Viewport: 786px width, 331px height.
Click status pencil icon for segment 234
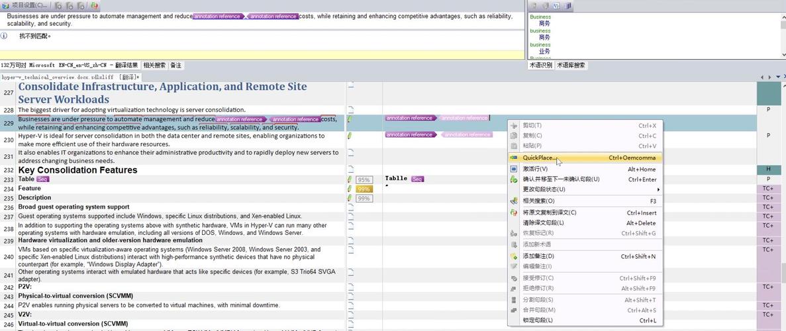click(x=350, y=189)
